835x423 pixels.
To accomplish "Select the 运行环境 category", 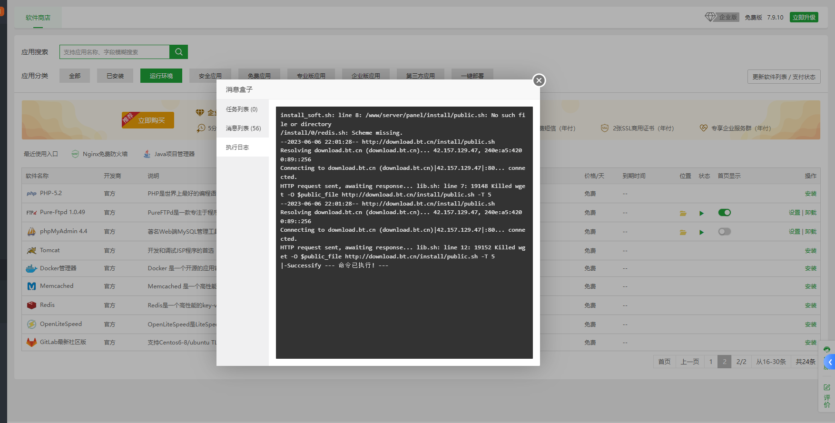I will [161, 76].
